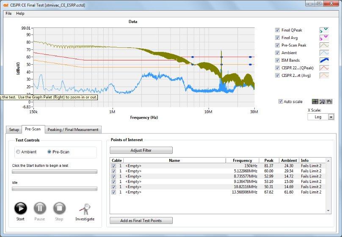Click the Pre-Scan Peak plot style icon

pos(324,45)
